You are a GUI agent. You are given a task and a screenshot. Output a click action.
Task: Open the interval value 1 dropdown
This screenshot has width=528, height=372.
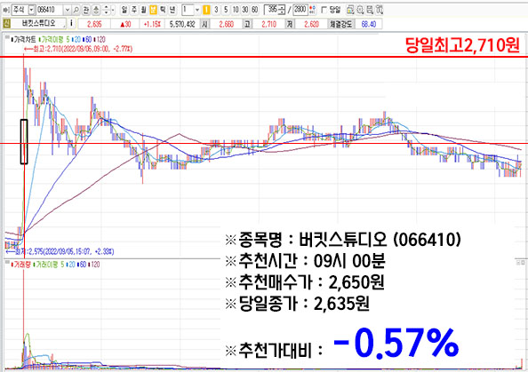coord(197,10)
